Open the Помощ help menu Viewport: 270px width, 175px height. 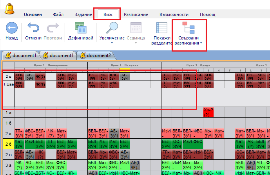208,14
